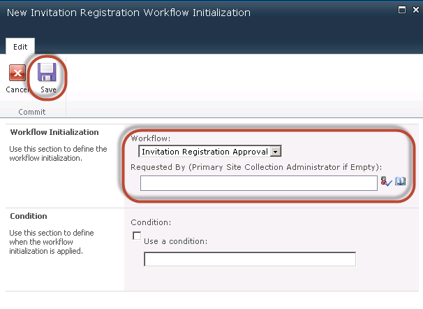Viewport: 423px width, 309px height.
Task: Expand the Workflow dropdown arrow
Action: pyautogui.click(x=276, y=152)
